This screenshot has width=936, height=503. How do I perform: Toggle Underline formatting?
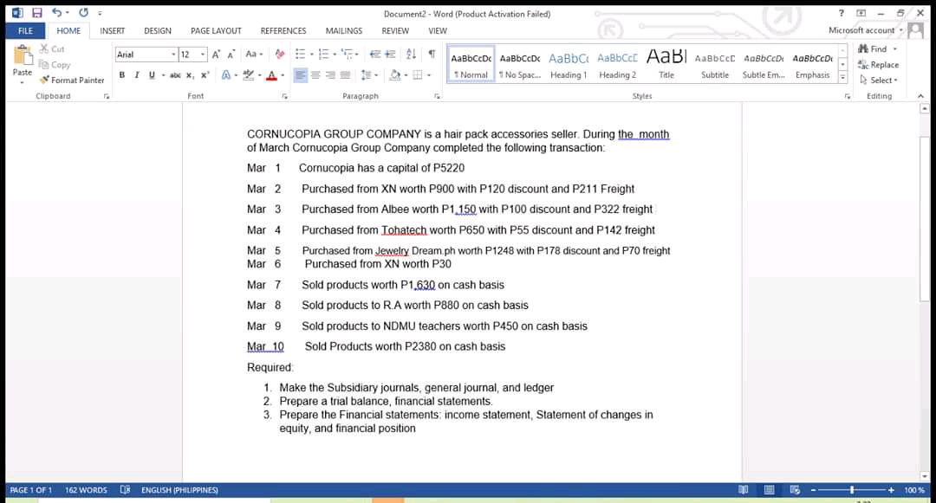pos(152,75)
